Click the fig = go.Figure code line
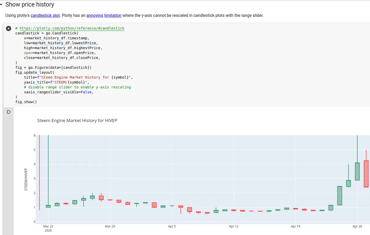The height and width of the screenshot is (235, 370). pos(53,68)
